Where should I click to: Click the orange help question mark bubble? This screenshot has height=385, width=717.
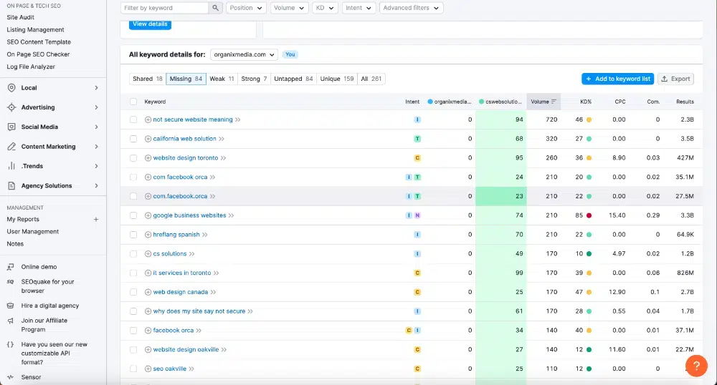pos(696,366)
